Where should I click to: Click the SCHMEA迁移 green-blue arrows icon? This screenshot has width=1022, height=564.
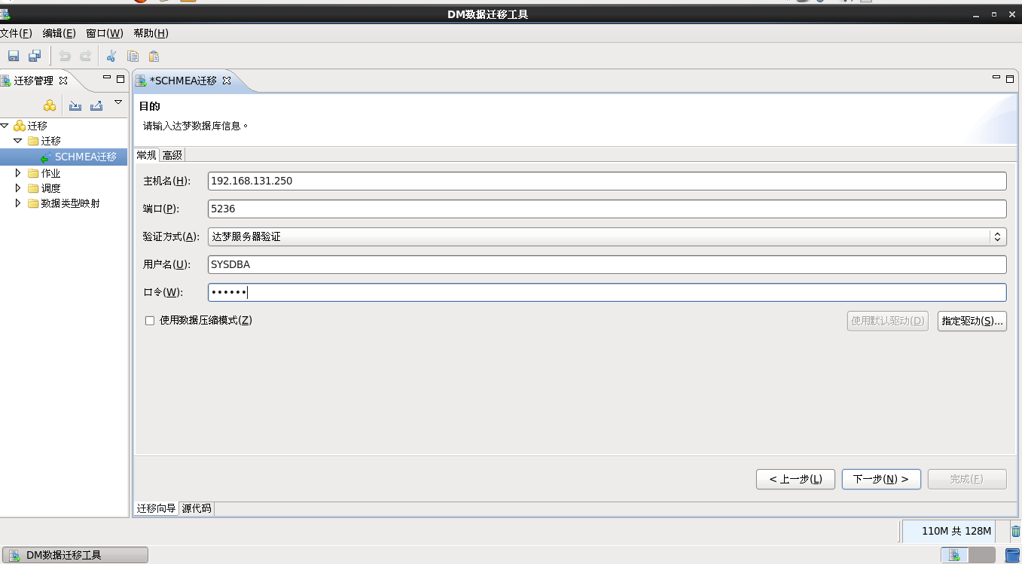pyautogui.click(x=47, y=157)
